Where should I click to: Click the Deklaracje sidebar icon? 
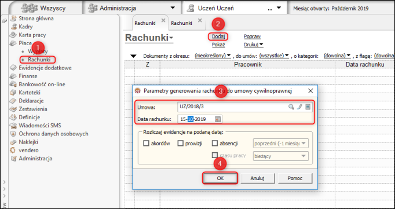point(13,101)
